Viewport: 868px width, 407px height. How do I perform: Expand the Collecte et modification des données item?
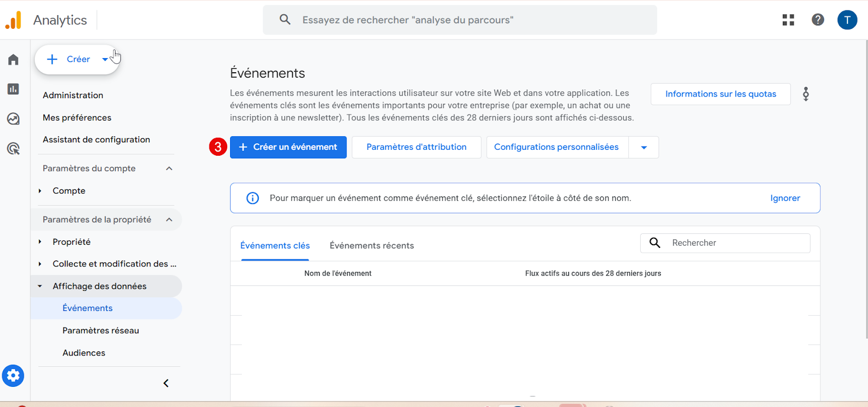point(40,264)
